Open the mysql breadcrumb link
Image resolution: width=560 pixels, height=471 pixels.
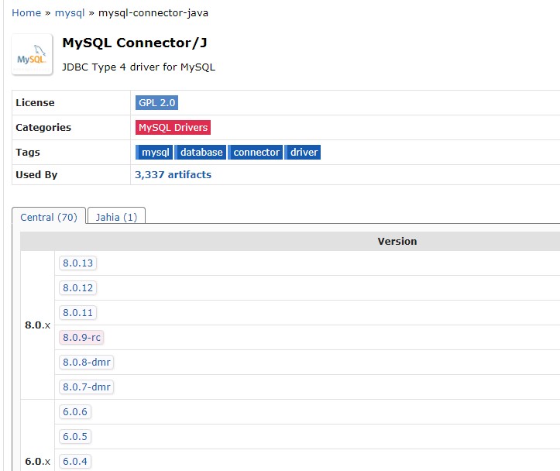coord(70,13)
